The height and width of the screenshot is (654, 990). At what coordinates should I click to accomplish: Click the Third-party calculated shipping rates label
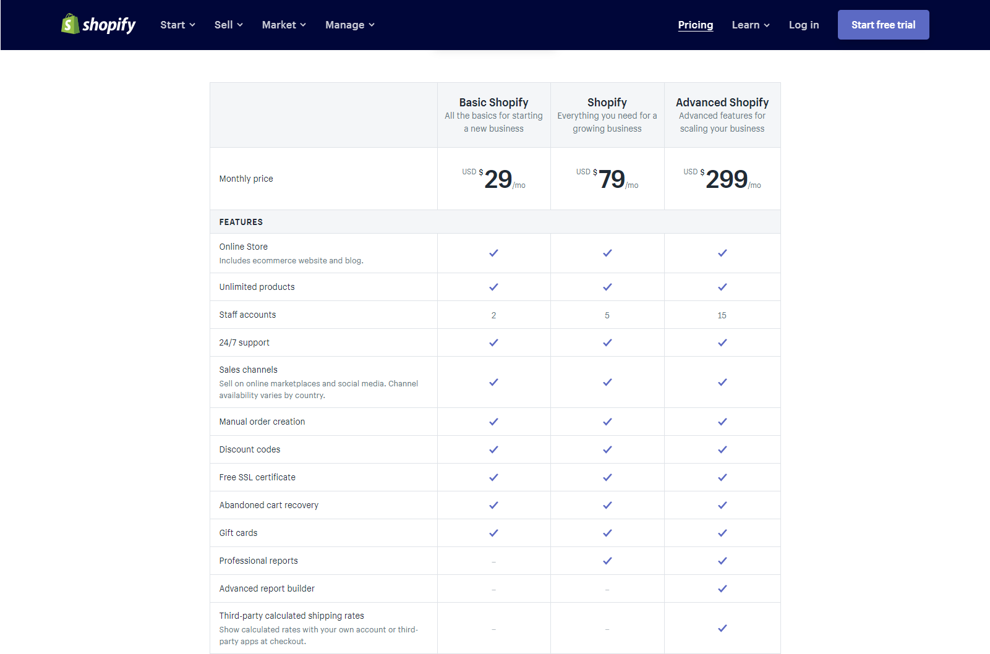tap(292, 616)
